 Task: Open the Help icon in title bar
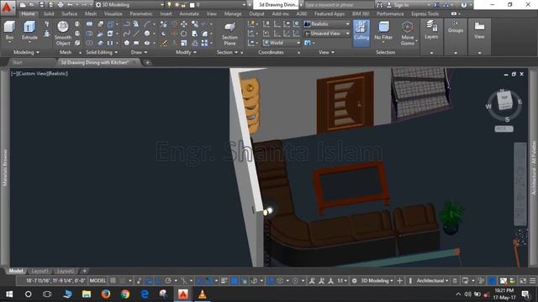coord(464,5)
